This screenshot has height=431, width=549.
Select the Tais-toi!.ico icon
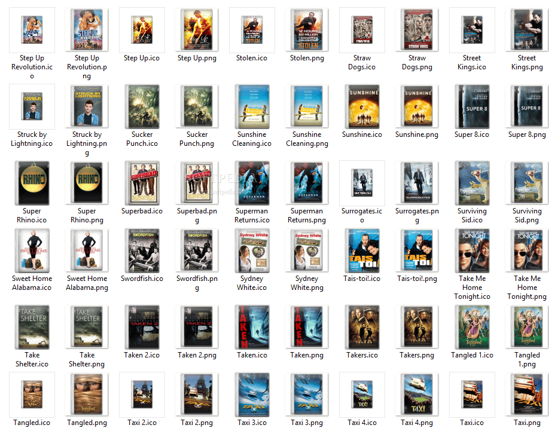point(362,250)
